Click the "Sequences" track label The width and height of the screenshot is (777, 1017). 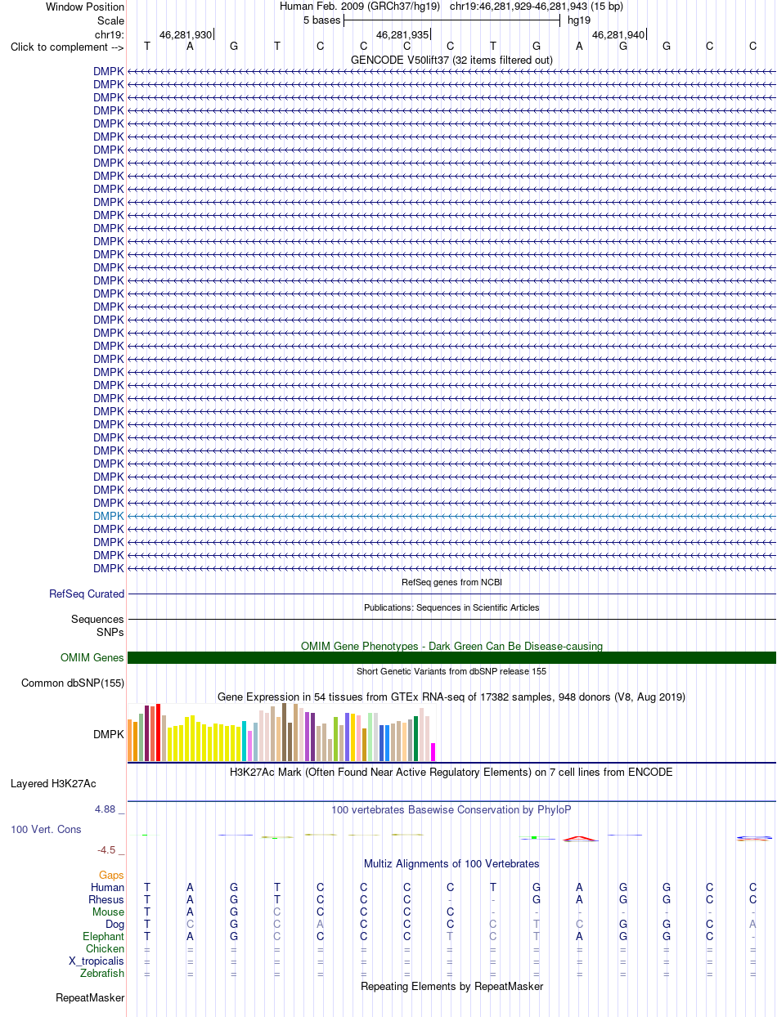tap(97, 620)
